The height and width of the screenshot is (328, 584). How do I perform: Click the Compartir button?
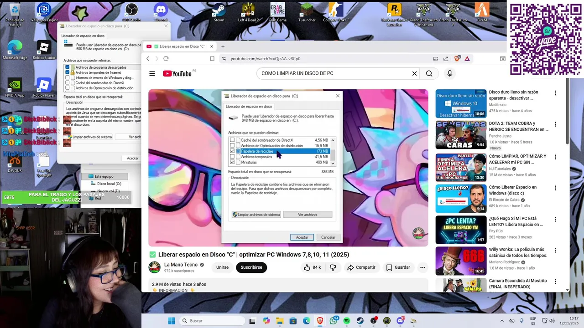tap(361, 267)
